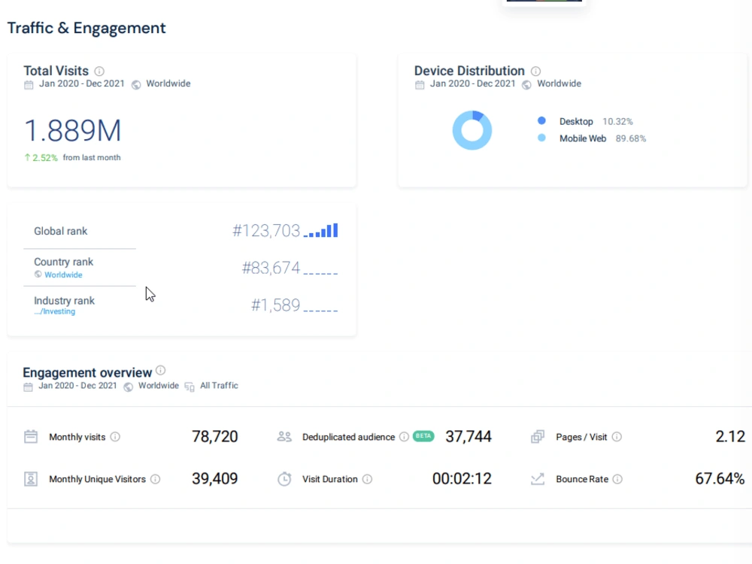The image size is (752, 564).
Task: Click the 39,409 unique visitors value
Action: (215, 478)
